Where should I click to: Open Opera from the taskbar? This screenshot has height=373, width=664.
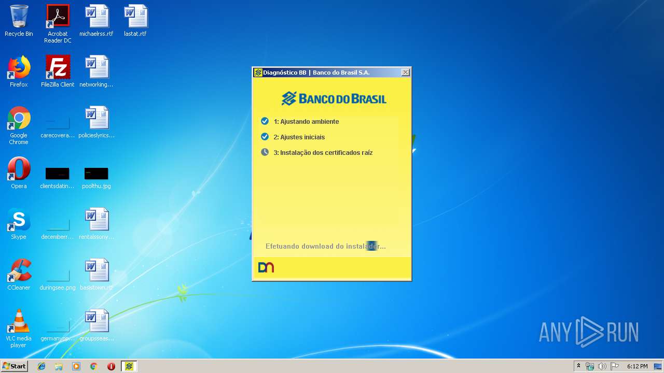click(x=111, y=366)
